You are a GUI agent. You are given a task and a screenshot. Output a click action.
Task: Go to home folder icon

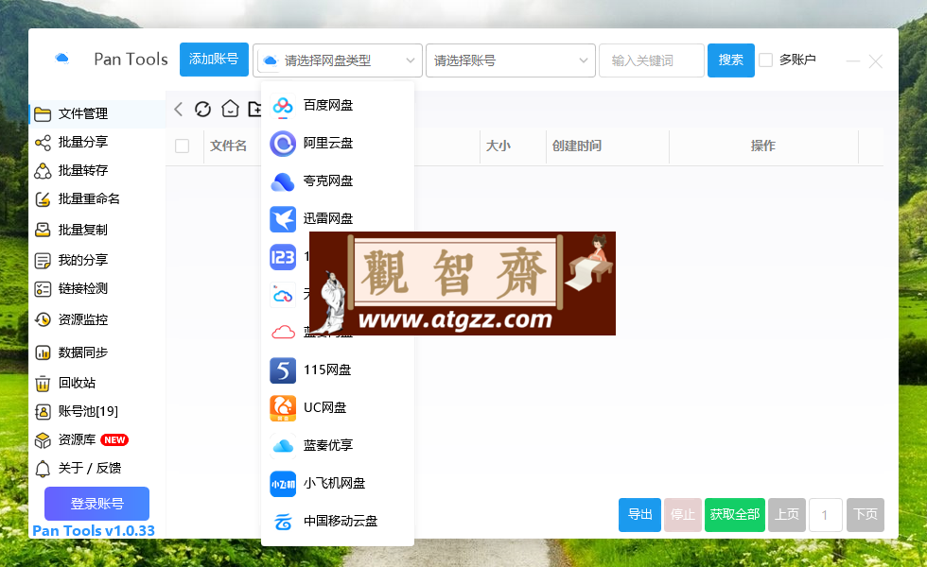point(230,109)
